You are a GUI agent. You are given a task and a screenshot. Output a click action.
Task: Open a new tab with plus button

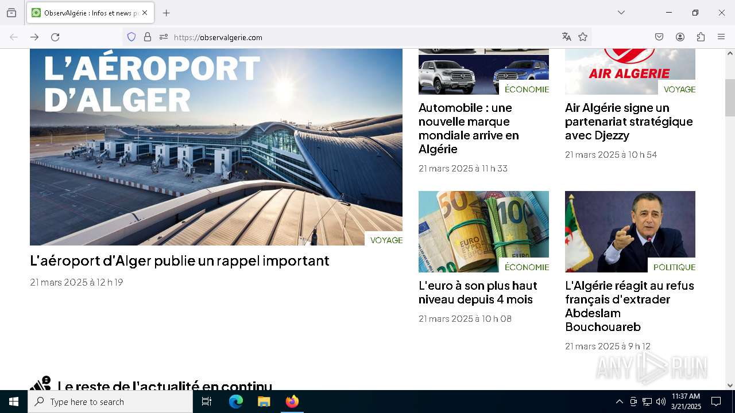click(x=167, y=13)
